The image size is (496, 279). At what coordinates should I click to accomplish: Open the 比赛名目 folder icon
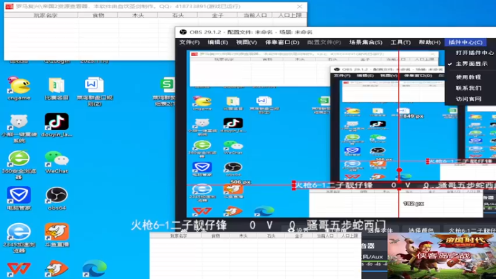56,88
